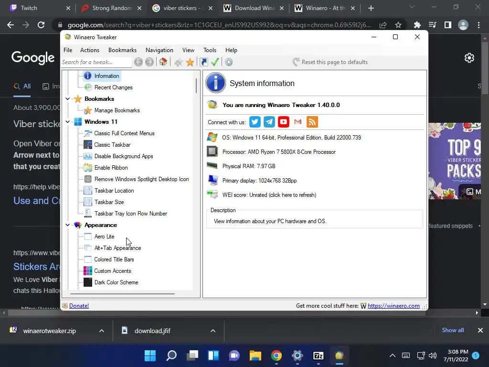Switch to the Twitch browser tab

click(41, 8)
